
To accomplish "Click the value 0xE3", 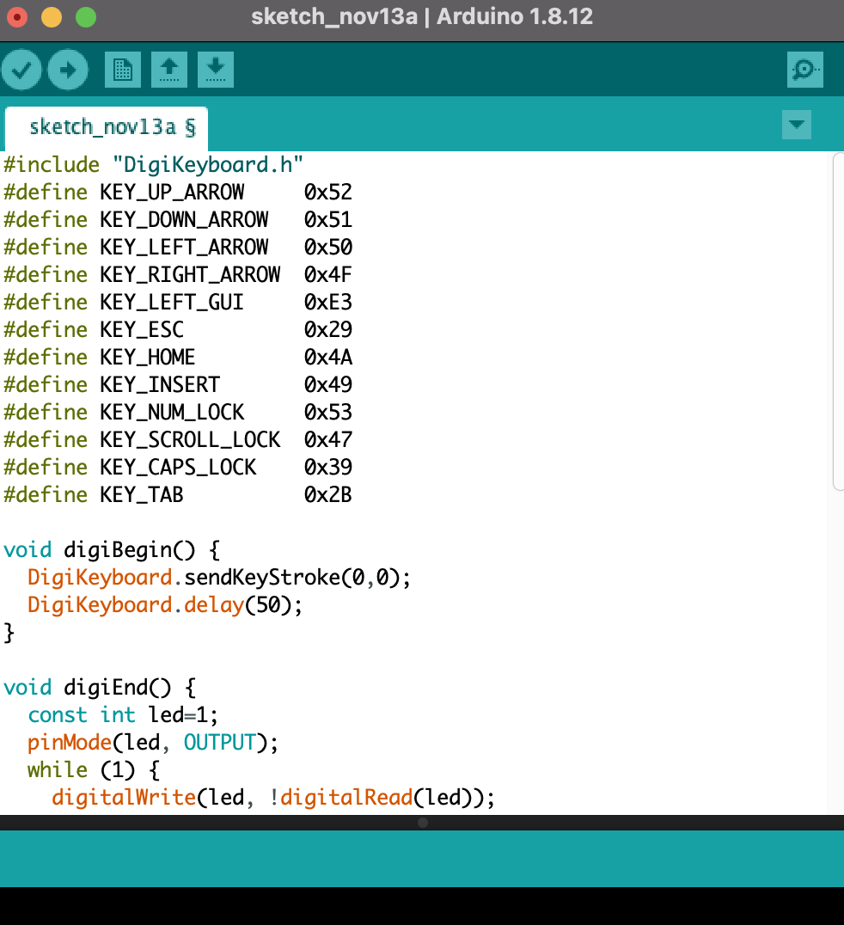I will 328,303.
